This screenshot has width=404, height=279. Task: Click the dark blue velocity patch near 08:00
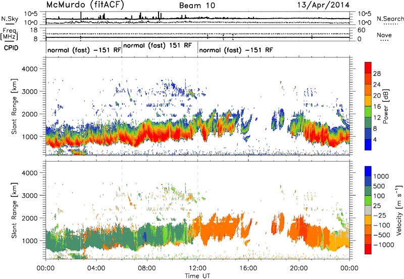click(x=144, y=236)
